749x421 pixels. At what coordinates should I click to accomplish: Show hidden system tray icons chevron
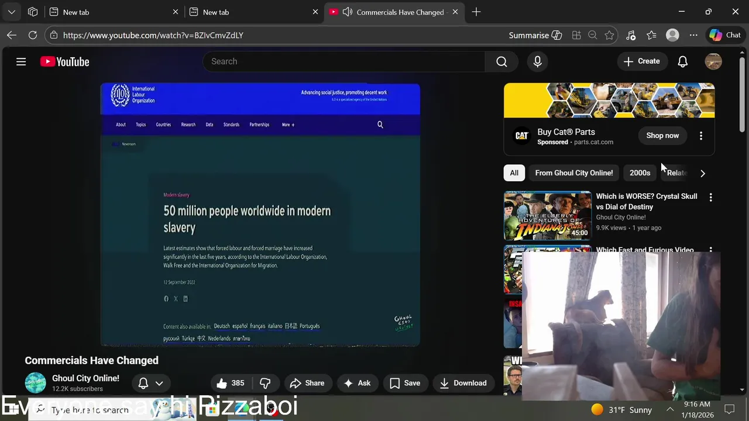coord(670,409)
